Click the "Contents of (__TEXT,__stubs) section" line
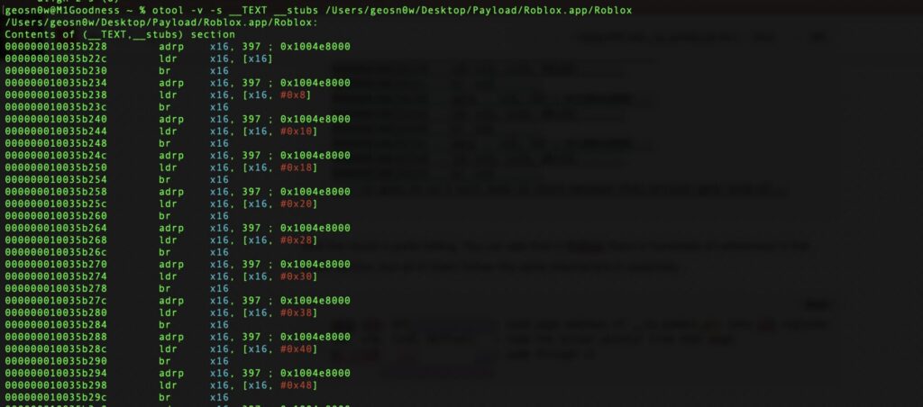This screenshot has width=923, height=407. click(120, 35)
